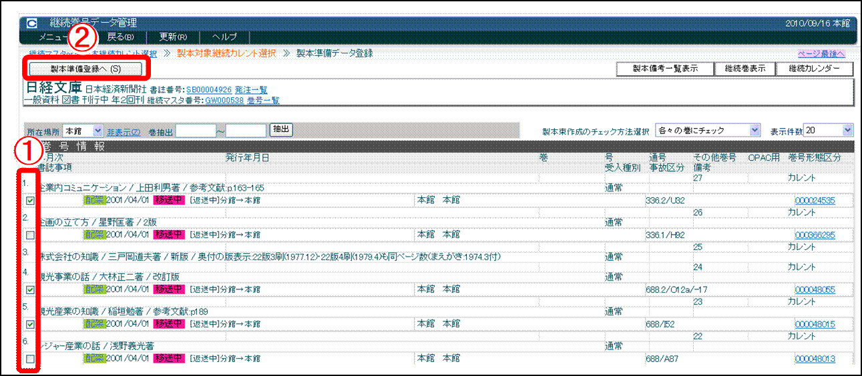Viewport: 862px width, 376px height.
Task: Open item ID 000048013 link
Action: [815, 359]
